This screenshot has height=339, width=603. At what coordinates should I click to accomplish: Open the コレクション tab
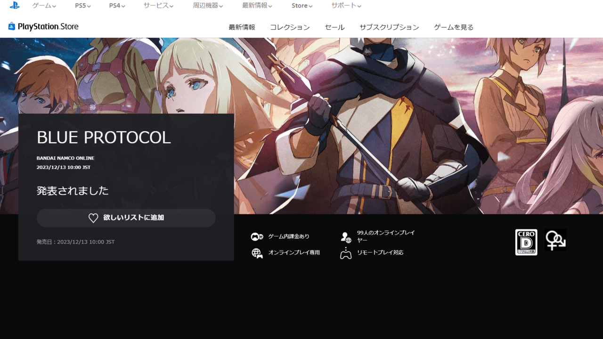click(290, 27)
